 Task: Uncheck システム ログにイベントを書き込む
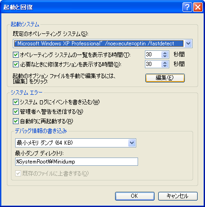point(16,102)
